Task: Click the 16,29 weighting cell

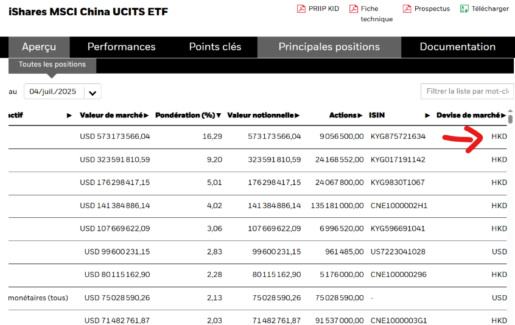Action: [212, 136]
